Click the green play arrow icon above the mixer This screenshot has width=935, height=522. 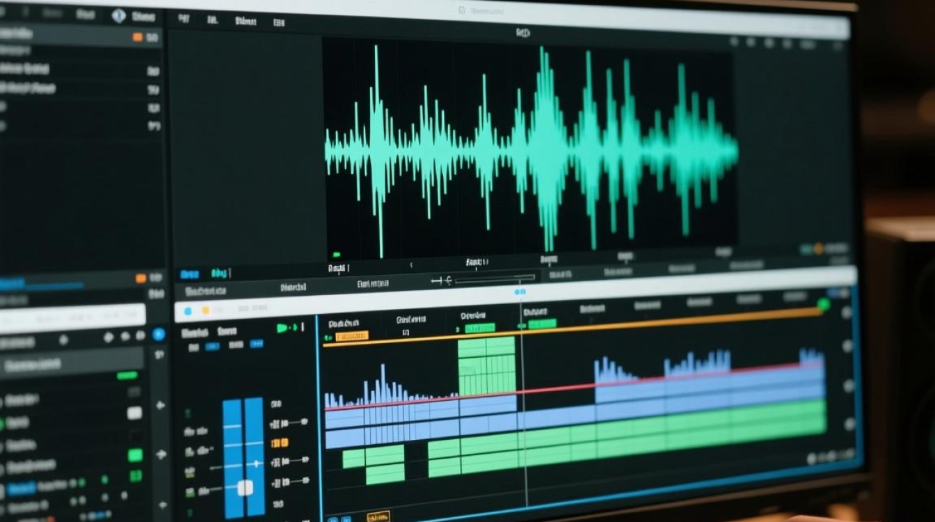point(285,328)
